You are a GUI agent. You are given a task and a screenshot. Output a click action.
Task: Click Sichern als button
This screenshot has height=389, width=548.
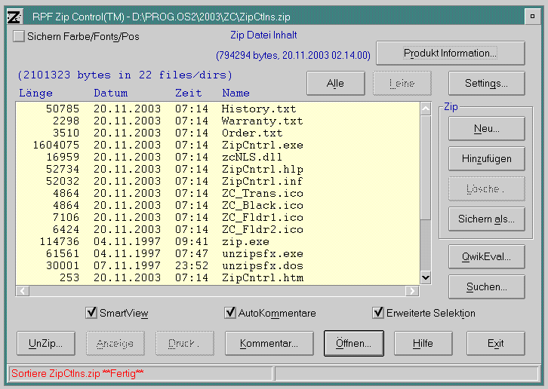pyautogui.click(x=487, y=219)
